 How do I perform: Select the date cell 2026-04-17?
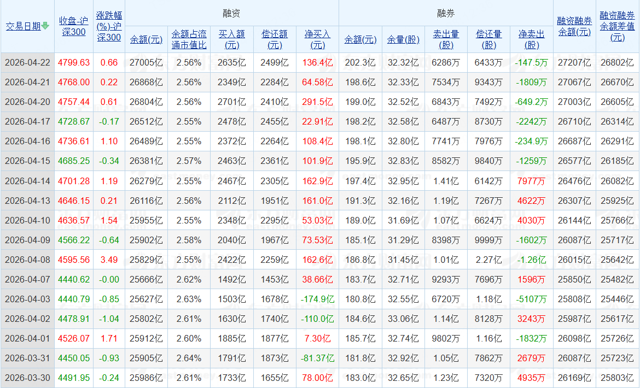pos(27,121)
